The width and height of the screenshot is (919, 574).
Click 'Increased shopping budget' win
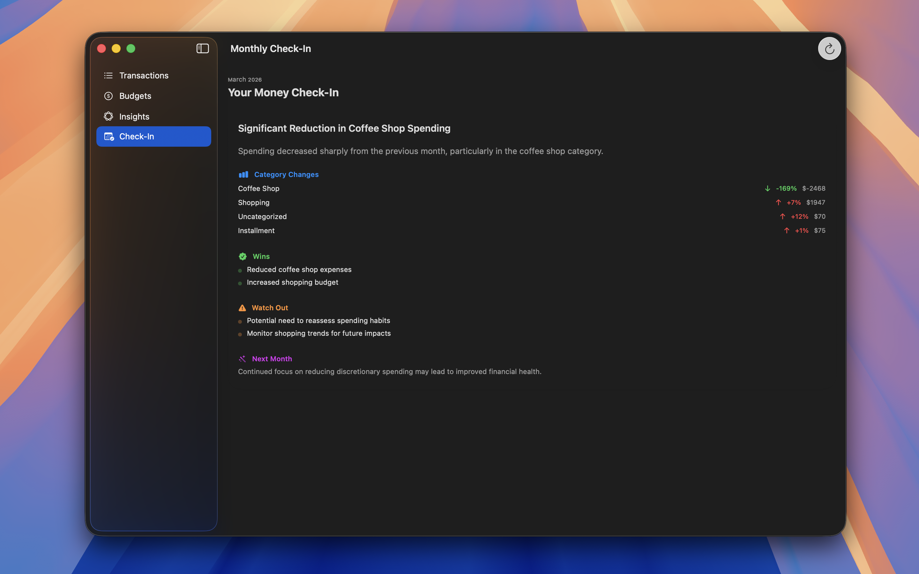click(292, 283)
